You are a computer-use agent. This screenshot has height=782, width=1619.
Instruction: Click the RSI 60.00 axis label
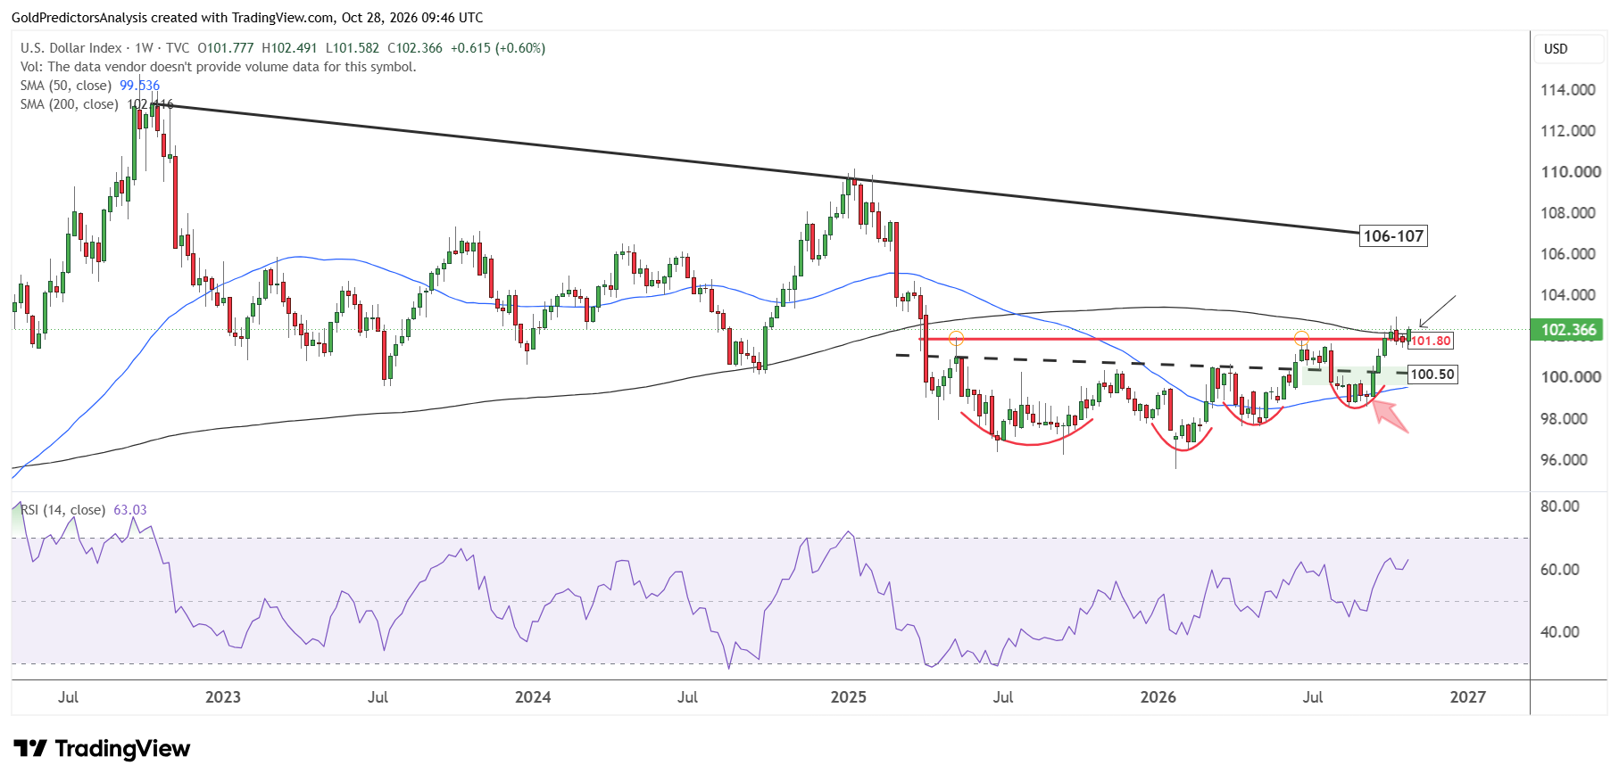point(1560,570)
